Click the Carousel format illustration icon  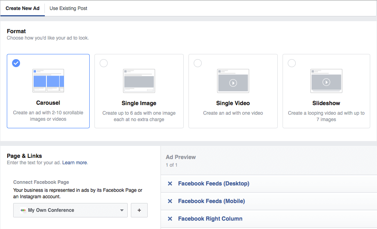click(48, 81)
